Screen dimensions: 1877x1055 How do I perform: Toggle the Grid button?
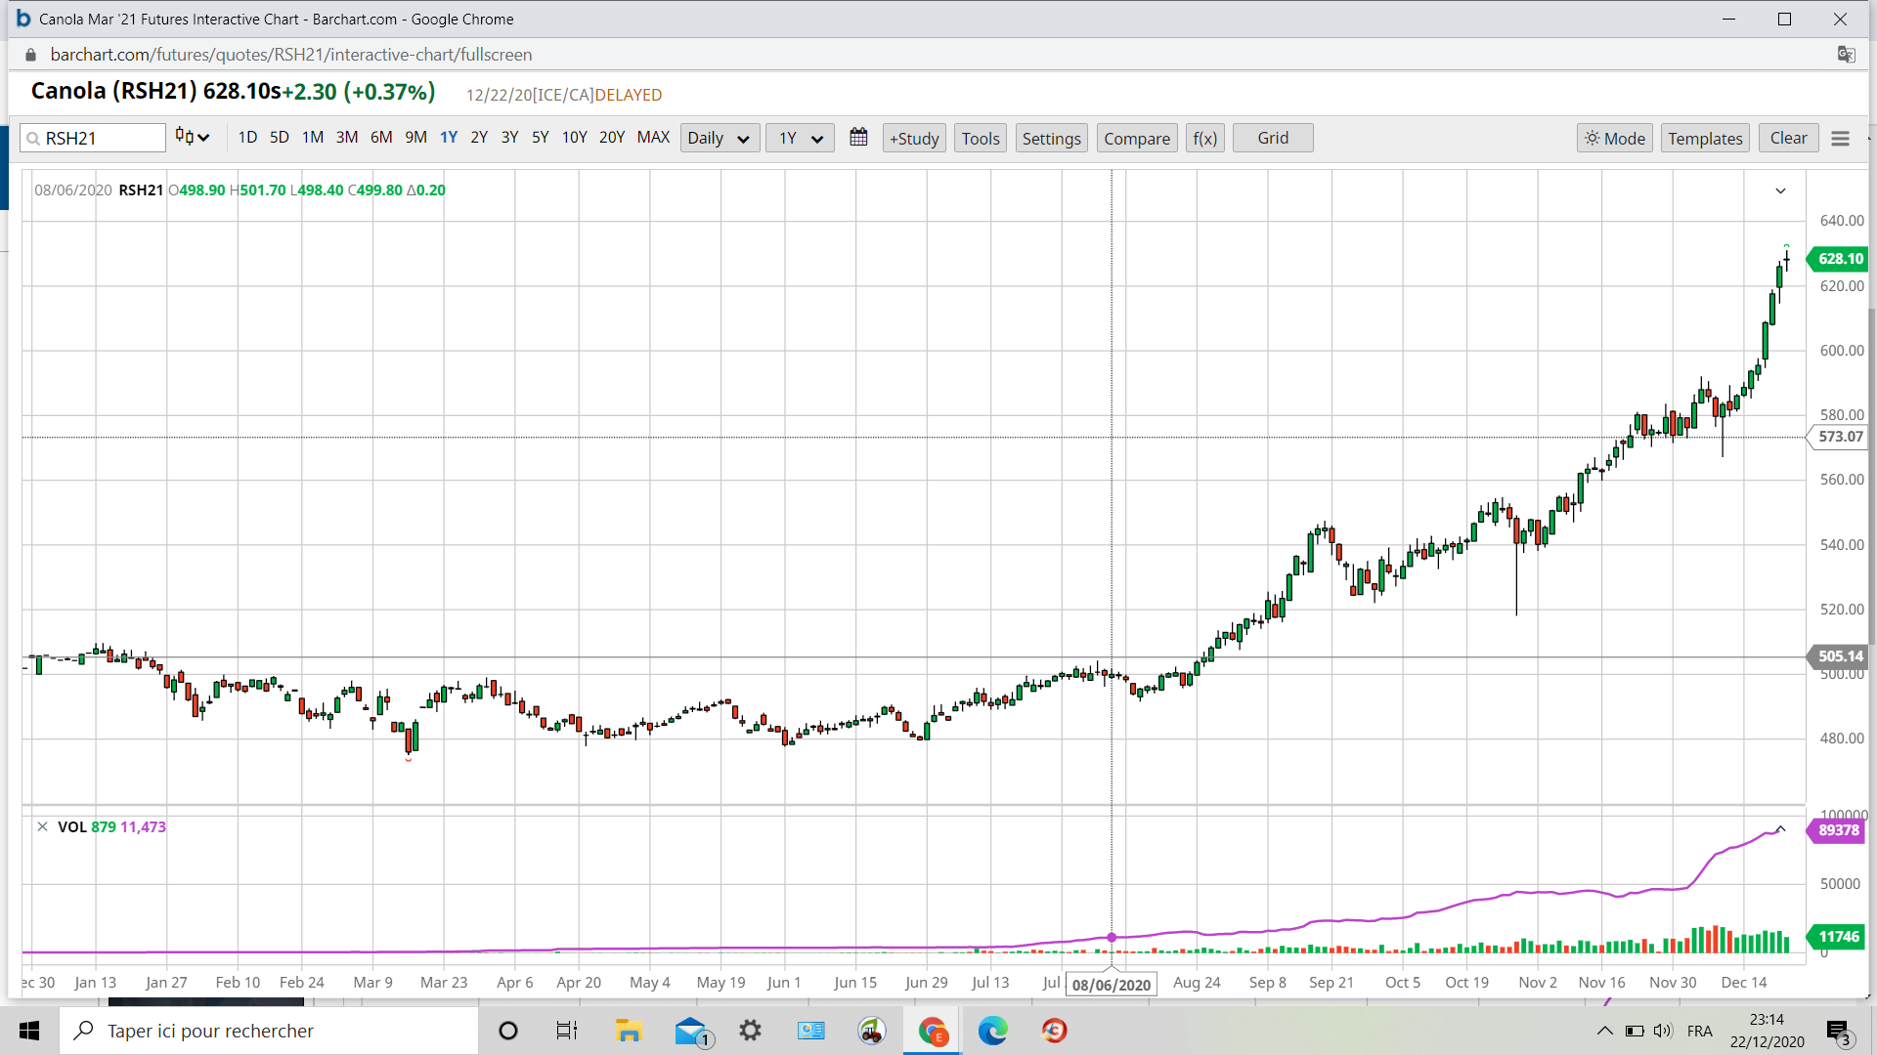[x=1272, y=138]
